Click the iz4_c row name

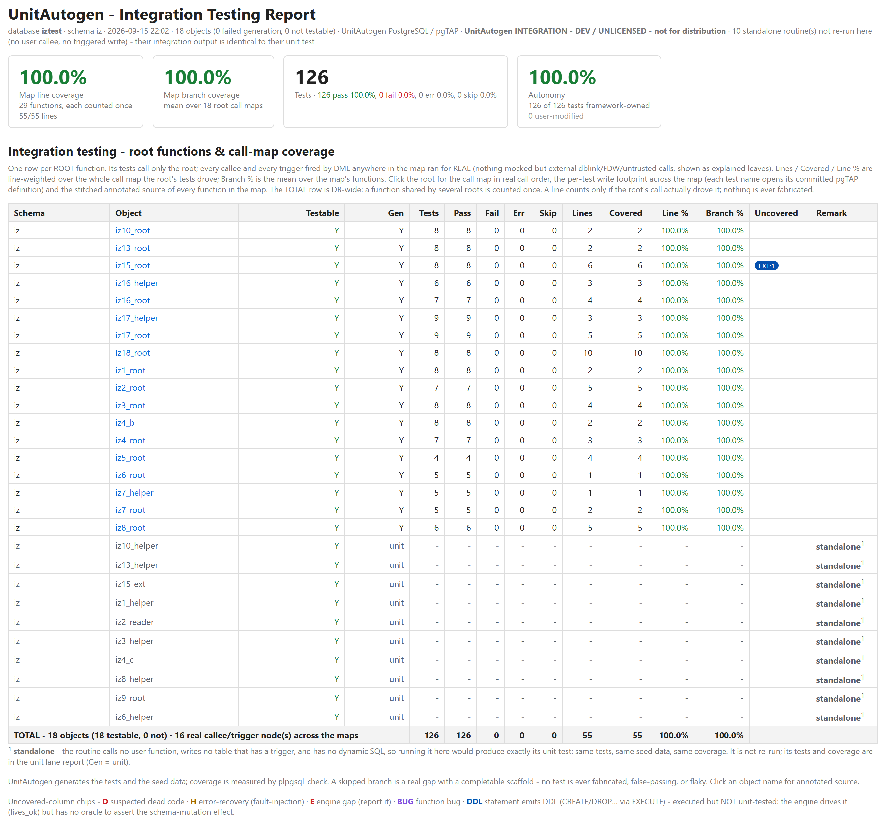coord(124,660)
